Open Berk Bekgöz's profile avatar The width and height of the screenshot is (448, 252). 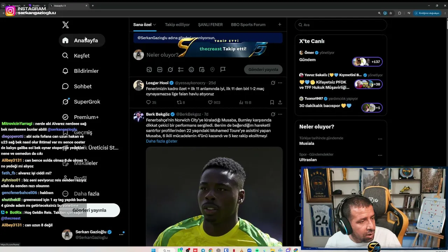click(139, 117)
